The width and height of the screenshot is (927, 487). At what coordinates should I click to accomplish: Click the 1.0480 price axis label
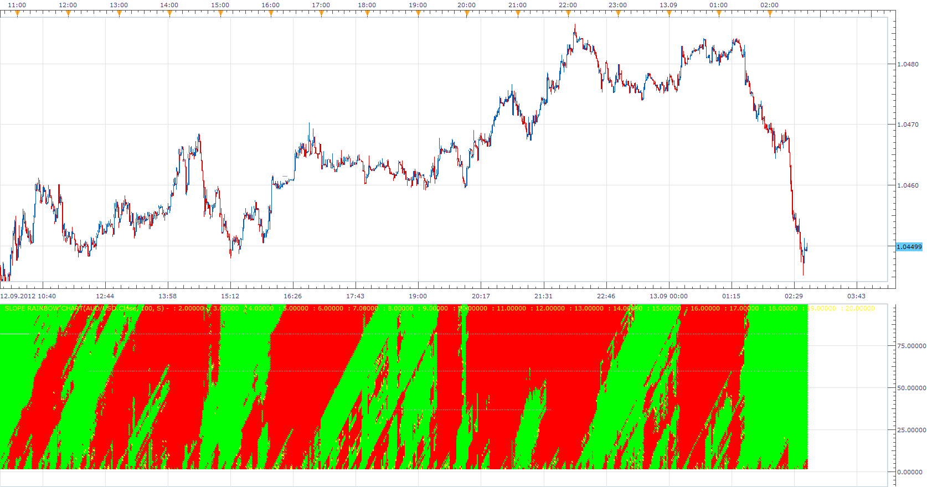[908, 64]
